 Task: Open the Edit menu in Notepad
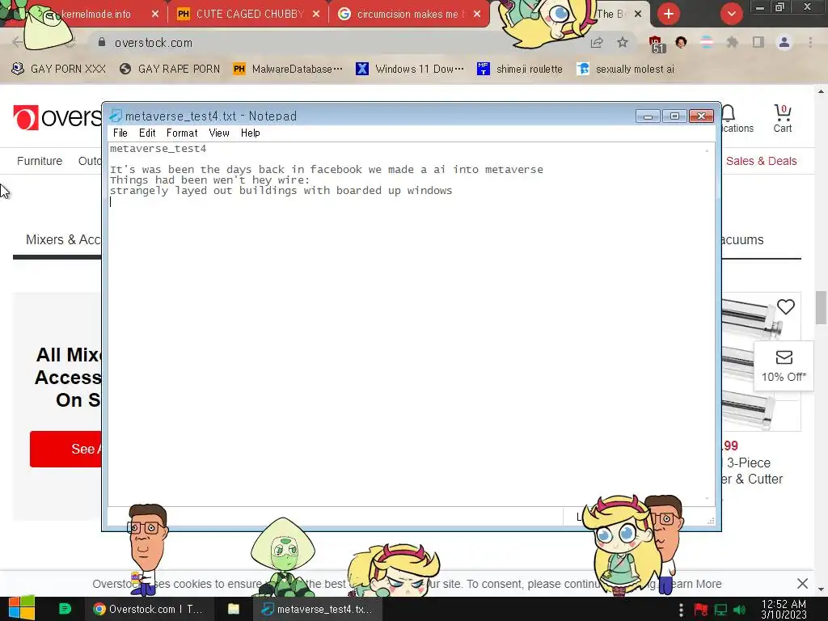147,133
